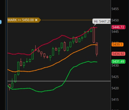Select the MARK >= 5450.00 alert label

24,20
